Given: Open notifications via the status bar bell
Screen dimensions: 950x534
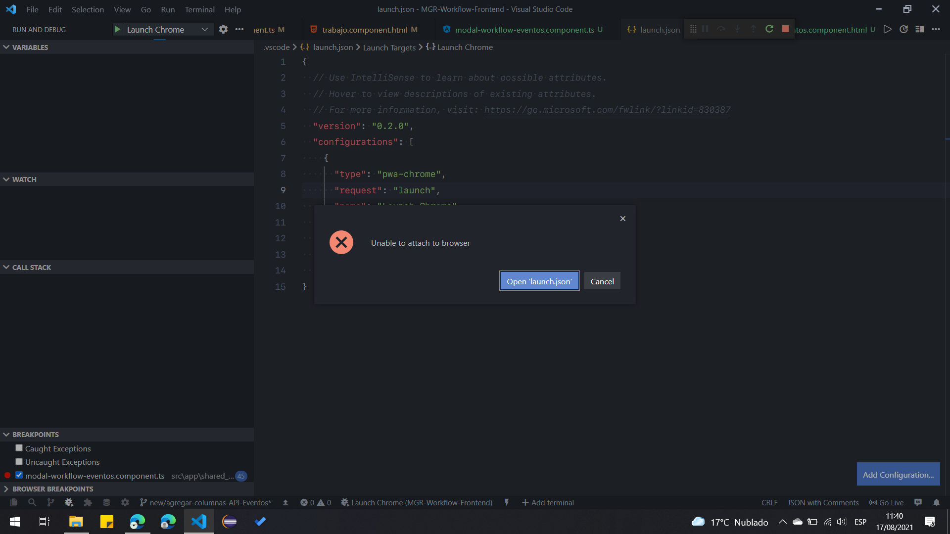Looking at the screenshot, I should point(937,502).
